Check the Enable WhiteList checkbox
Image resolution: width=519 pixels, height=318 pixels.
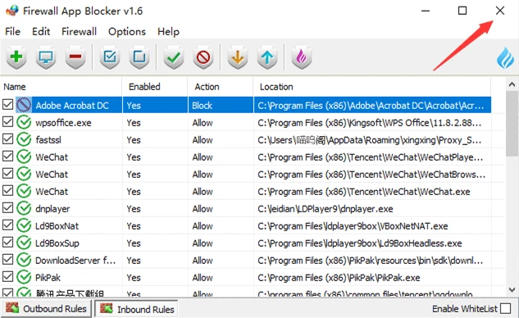[505, 308]
